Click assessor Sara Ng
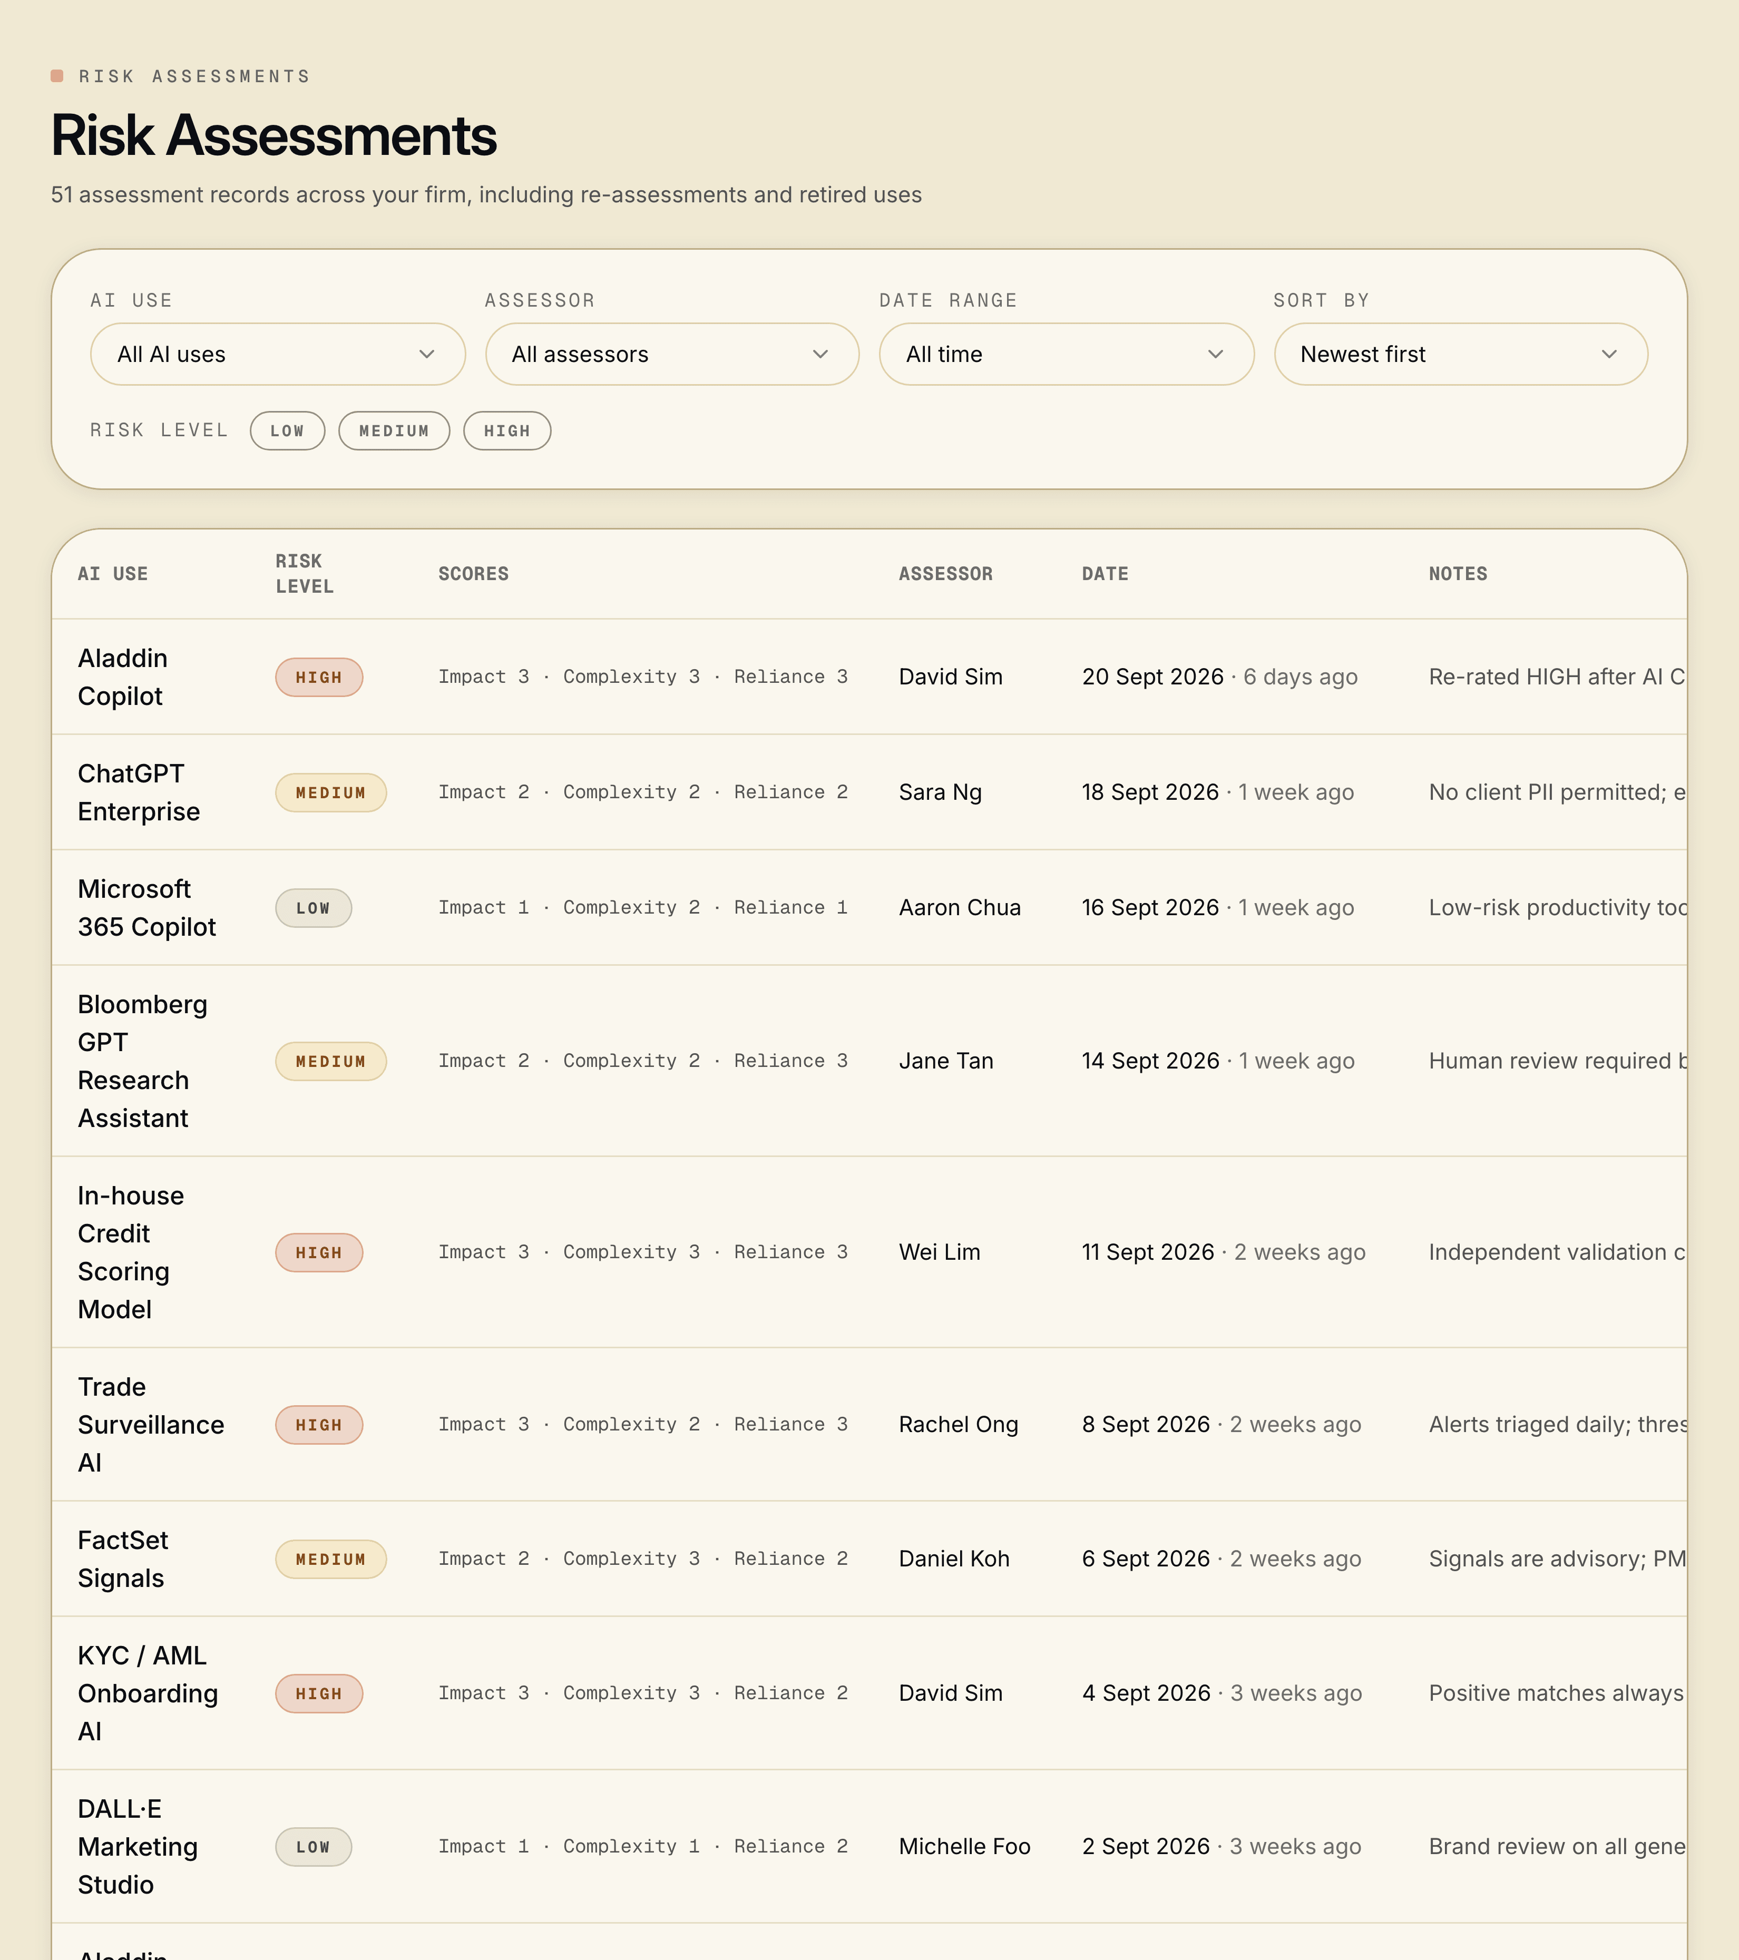1739x1960 pixels. pos(940,792)
